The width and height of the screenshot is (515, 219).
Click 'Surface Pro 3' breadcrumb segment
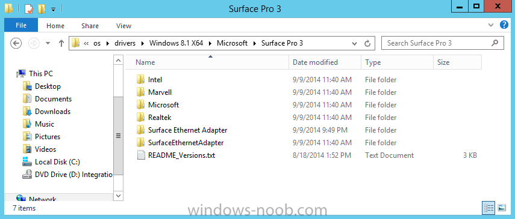[282, 43]
